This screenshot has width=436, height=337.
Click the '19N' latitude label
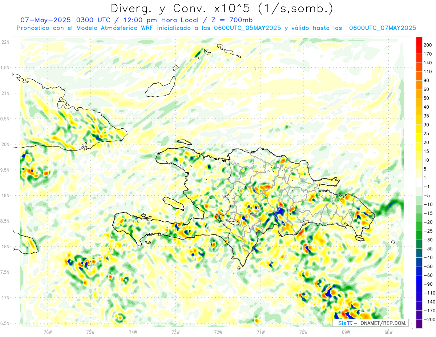coord(5,196)
